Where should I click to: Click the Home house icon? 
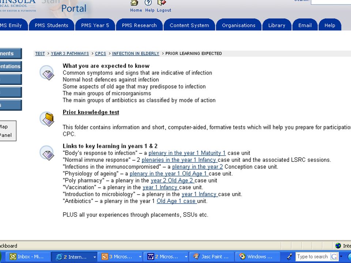pyautogui.click(x=134, y=3)
